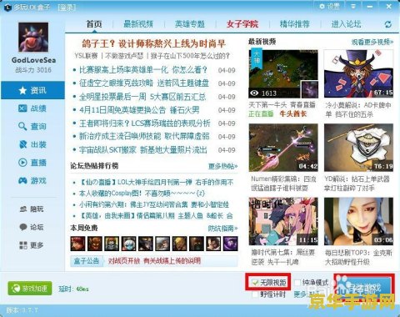The width and height of the screenshot is (400, 317).
Task: Enable the 纯净模式 checkbox
Action: click(297, 283)
